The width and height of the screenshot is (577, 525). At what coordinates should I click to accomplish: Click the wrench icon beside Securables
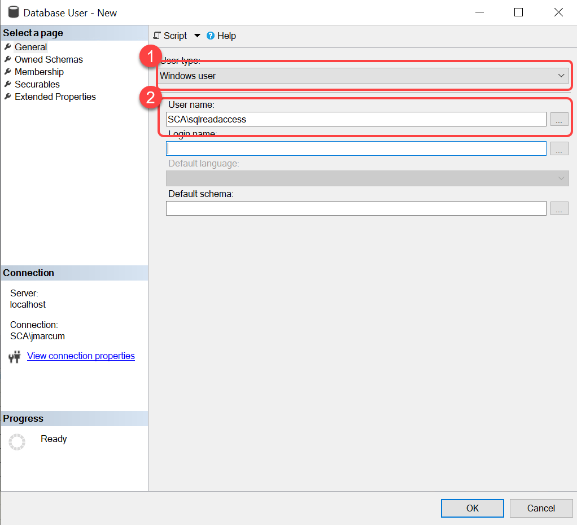7,85
